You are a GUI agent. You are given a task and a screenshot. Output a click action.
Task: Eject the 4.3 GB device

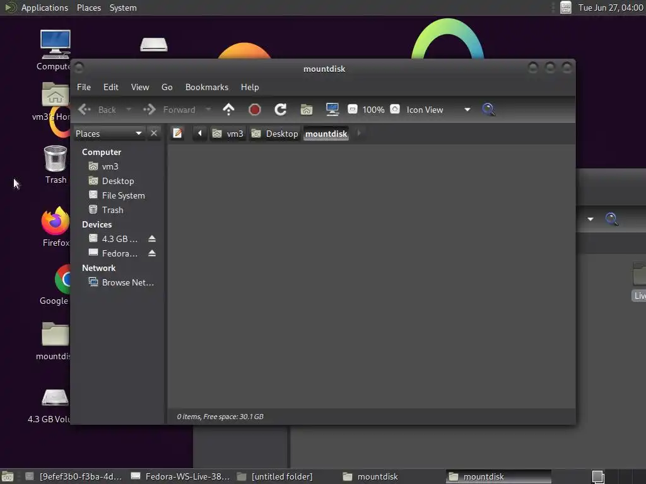click(x=152, y=239)
